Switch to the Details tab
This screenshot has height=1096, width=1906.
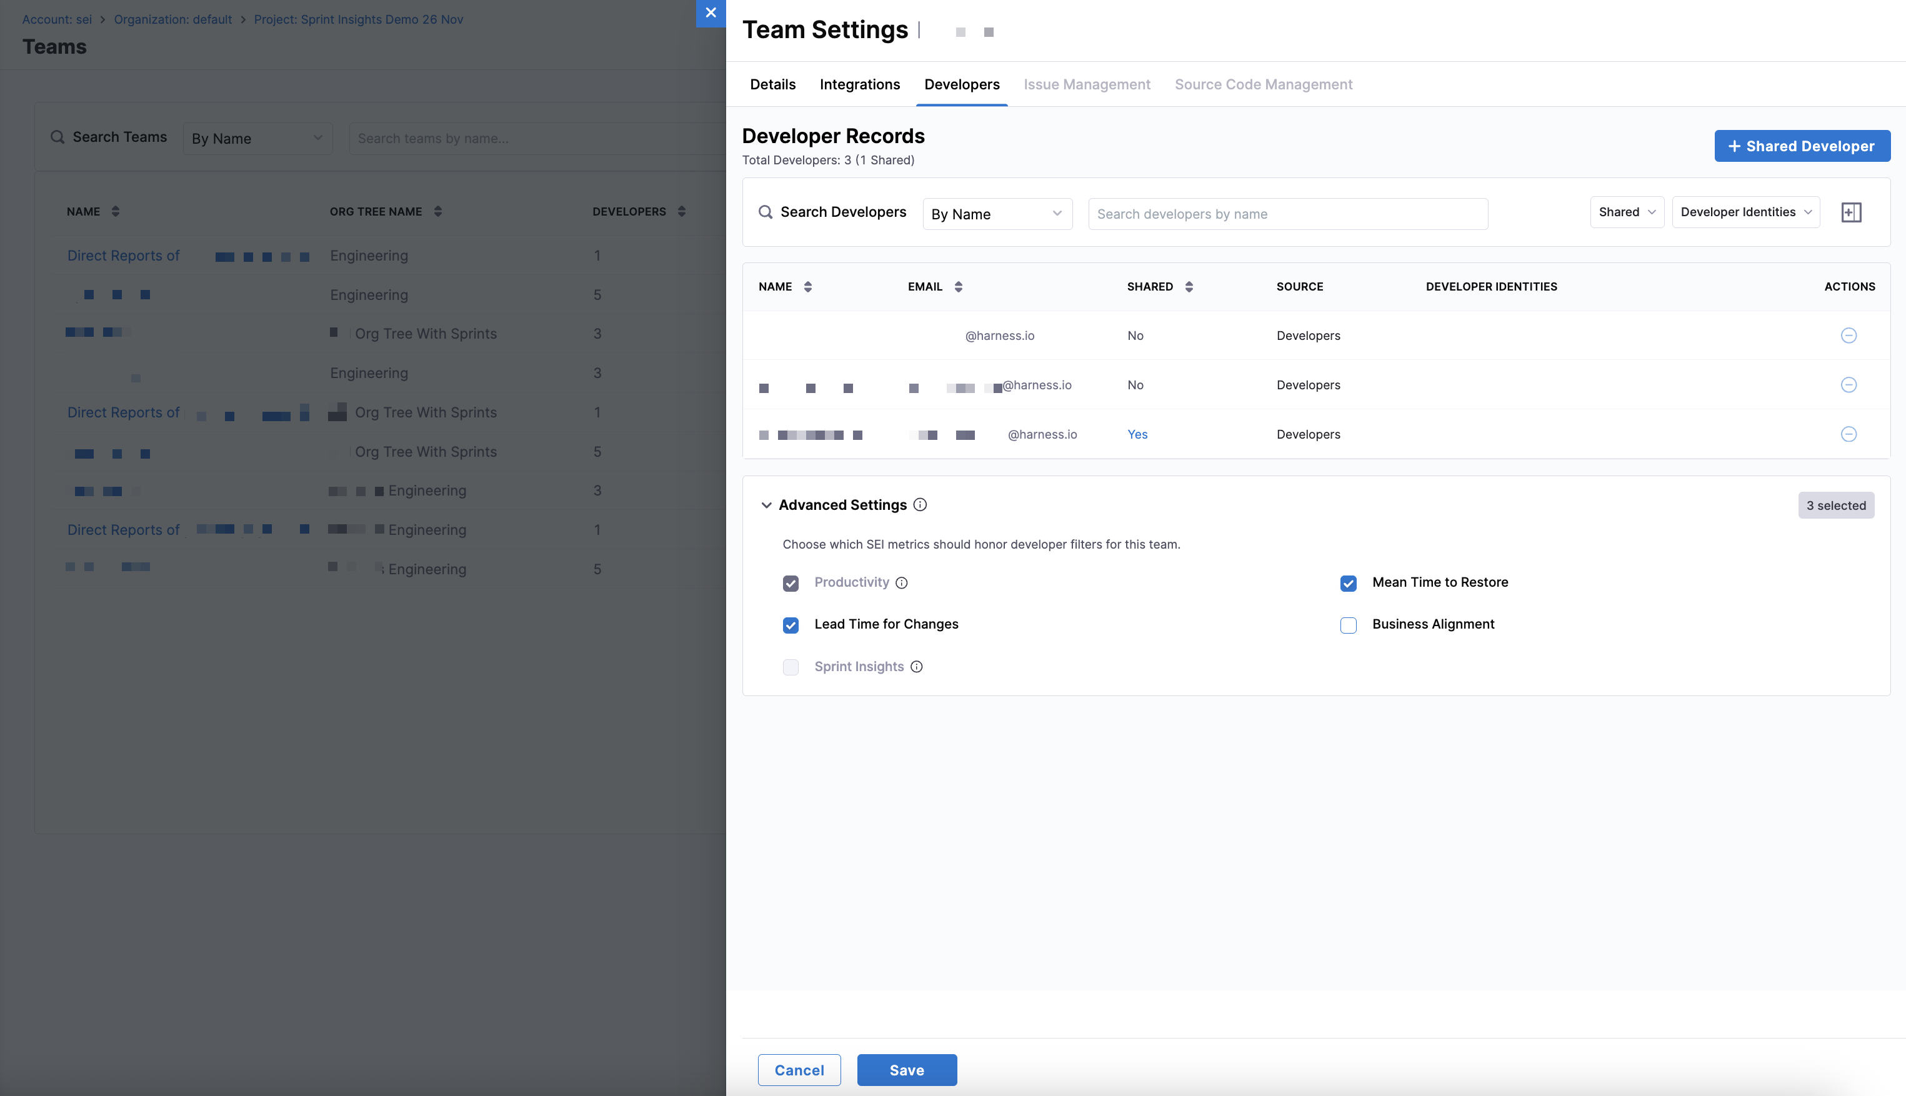tap(772, 84)
